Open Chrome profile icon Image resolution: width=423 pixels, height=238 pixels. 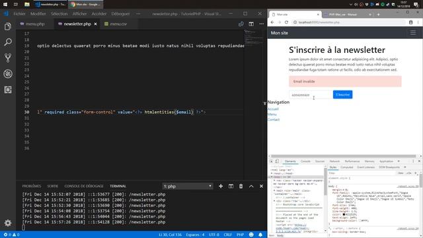tap(410, 22)
